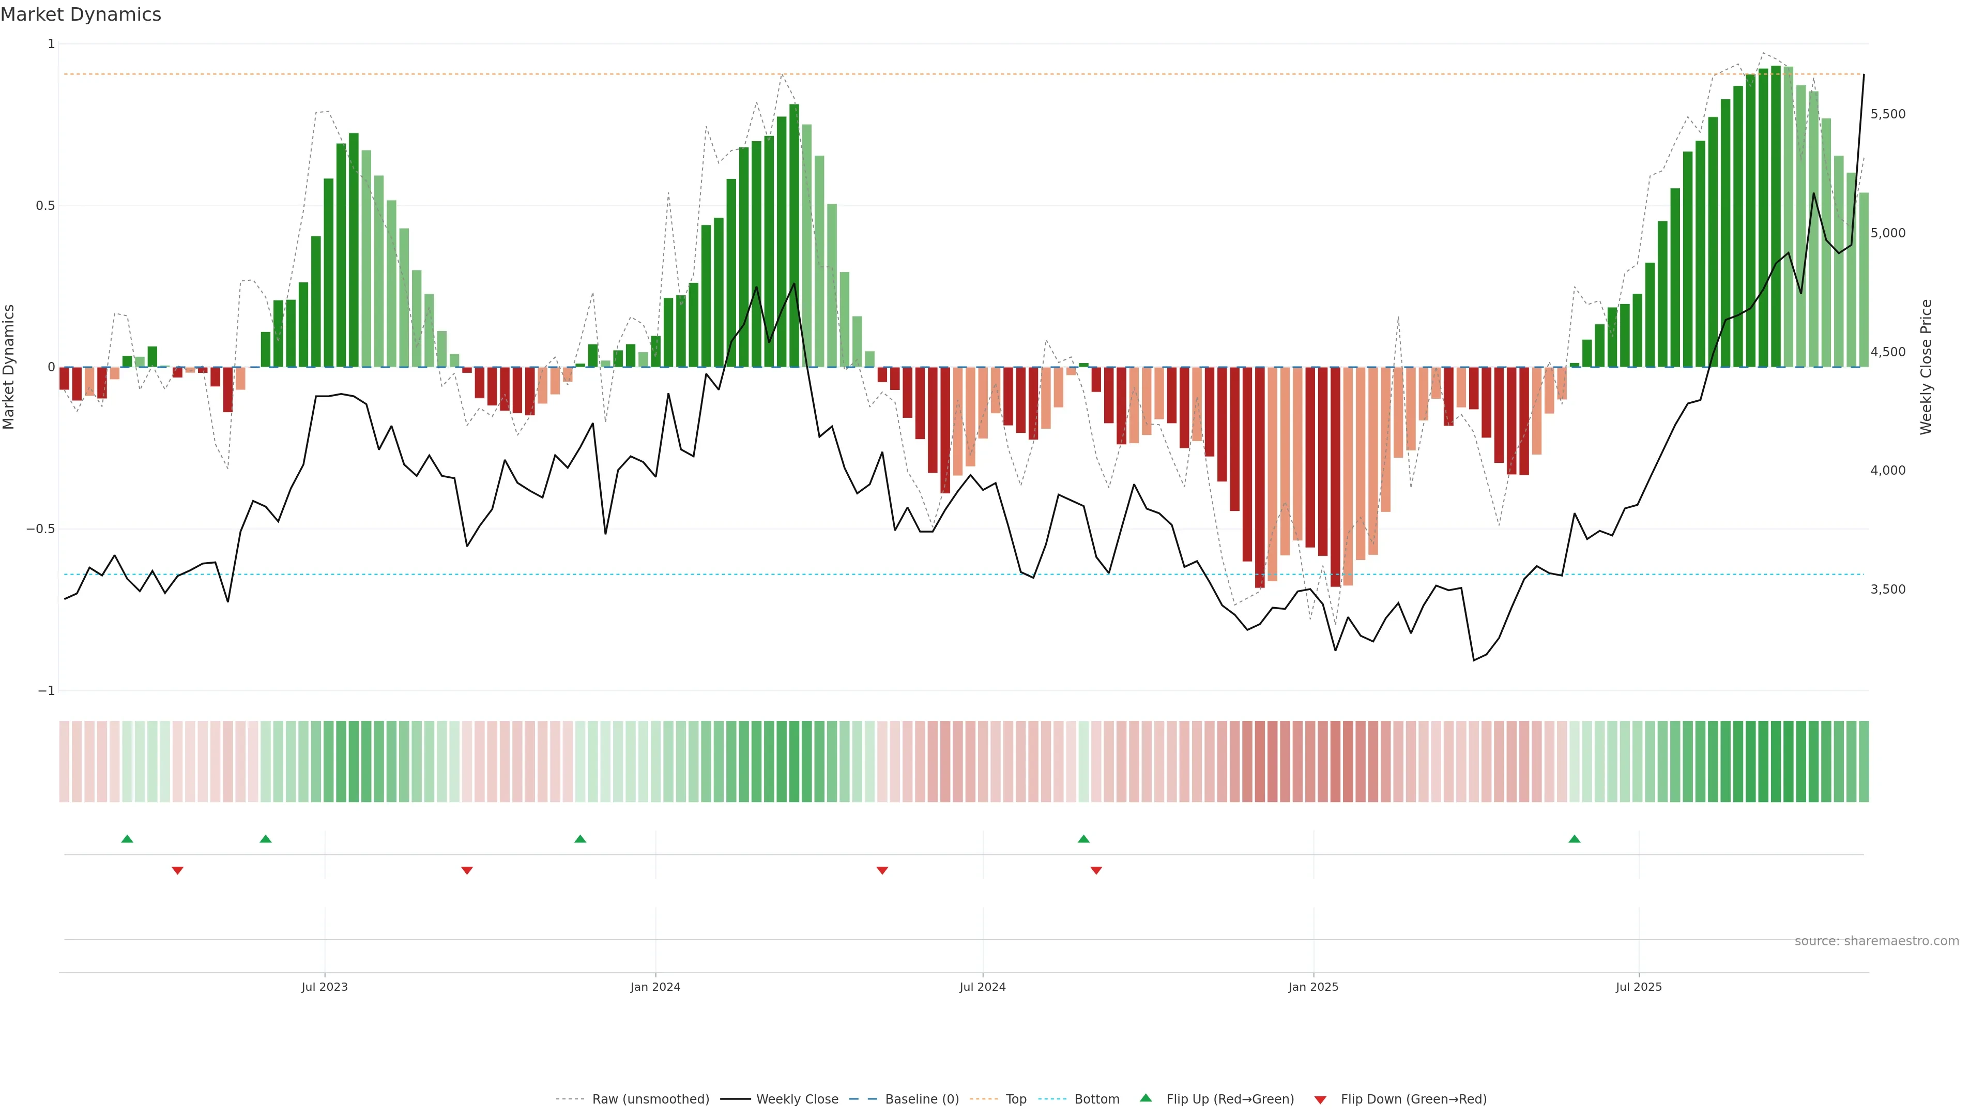
Task: Click the rightmost red Flip Down triangle marker
Action: [1096, 870]
